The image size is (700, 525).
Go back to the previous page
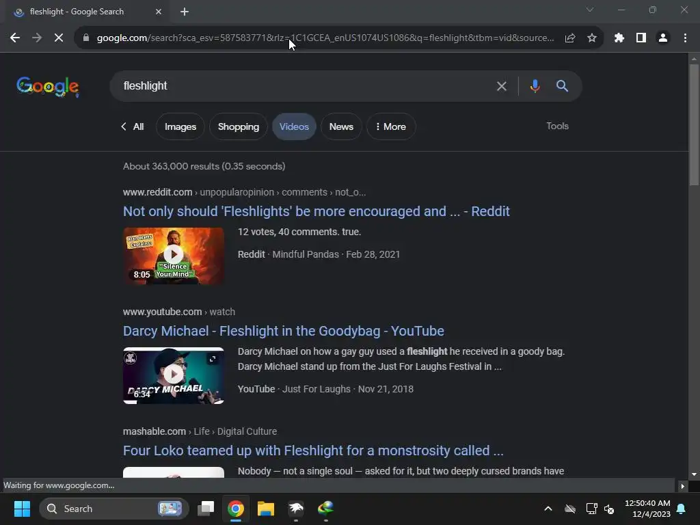(x=15, y=38)
